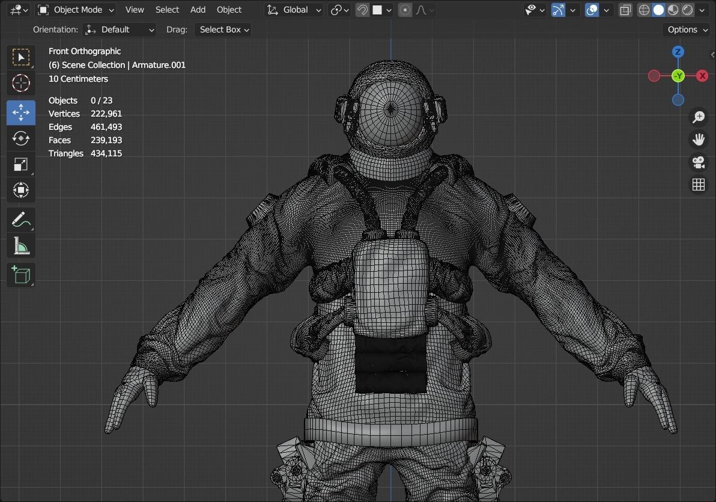This screenshot has height=502, width=716.
Task: Click the negative Z axis gizmo circle
Action: pos(678,100)
